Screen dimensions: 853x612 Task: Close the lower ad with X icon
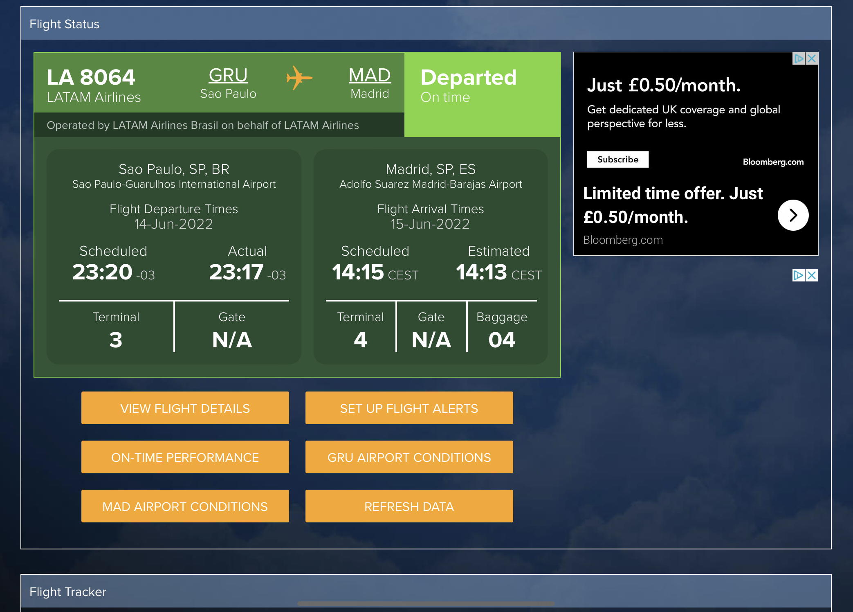click(812, 275)
